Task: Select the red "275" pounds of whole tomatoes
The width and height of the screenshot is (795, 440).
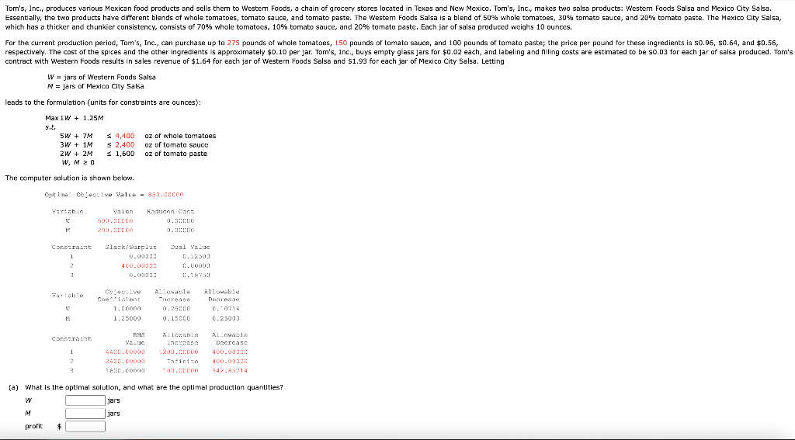Action: (233, 43)
